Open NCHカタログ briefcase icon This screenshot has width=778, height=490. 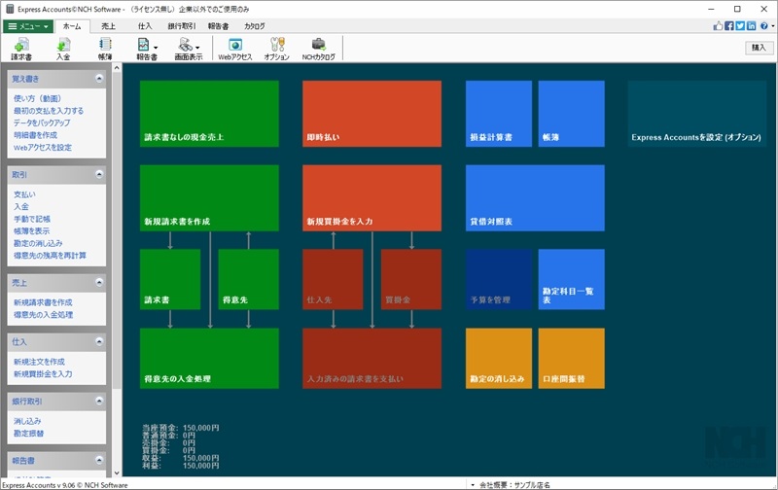point(319,49)
